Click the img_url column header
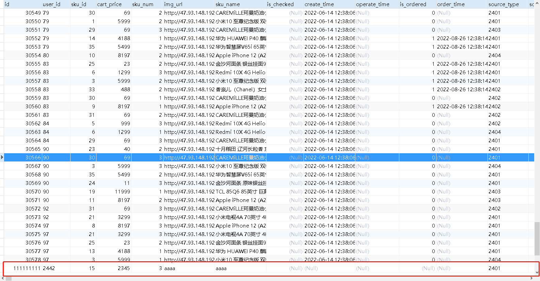Viewport: 540px width, 281px height. click(189, 4)
